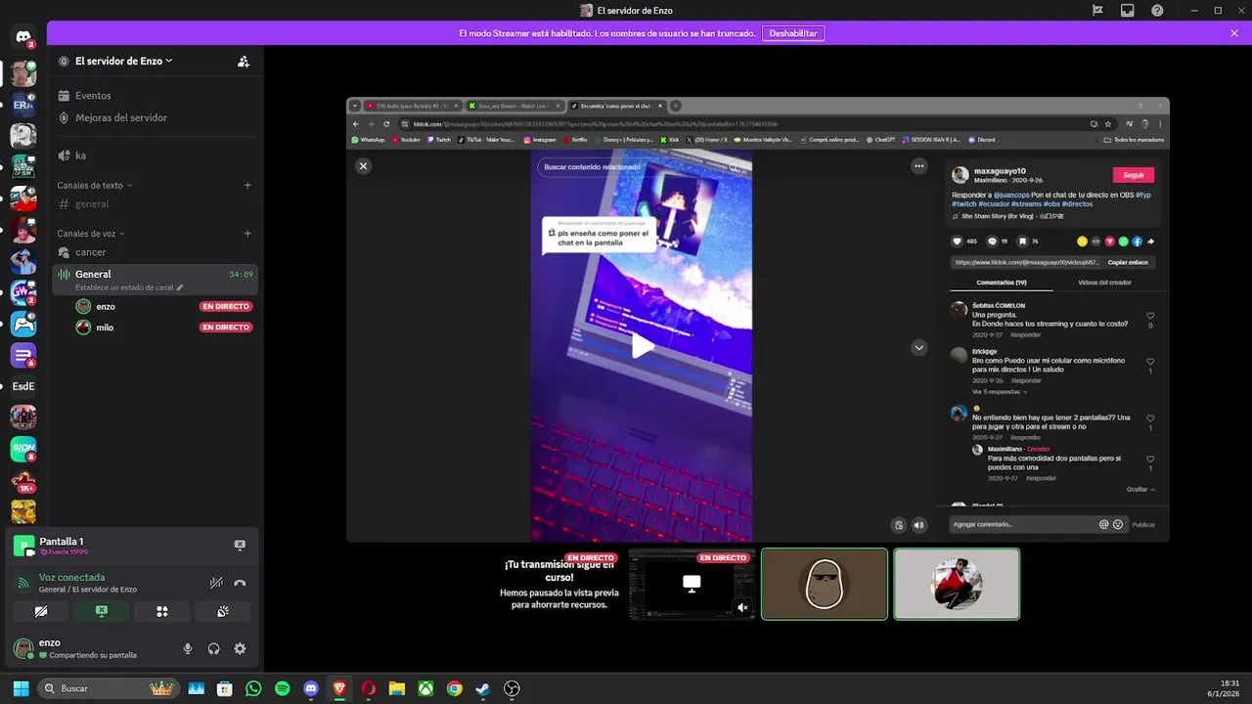Disable Streamer mode with Deshabilitar button
Screen dimensions: 1252x704
793,33
